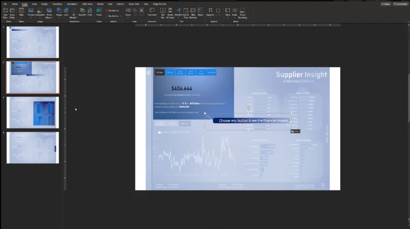The height and width of the screenshot is (229, 410).
Task: Go to the View tab
Action: click(110, 4)
